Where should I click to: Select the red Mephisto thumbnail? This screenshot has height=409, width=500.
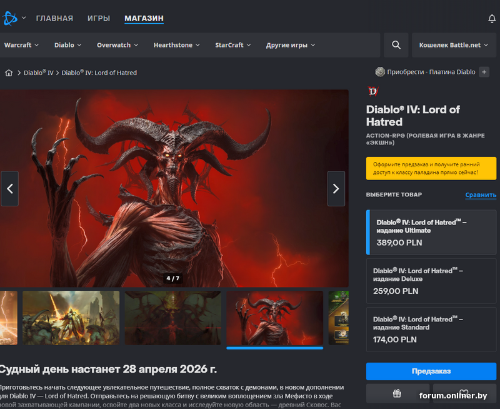click(x=275, y=318)
